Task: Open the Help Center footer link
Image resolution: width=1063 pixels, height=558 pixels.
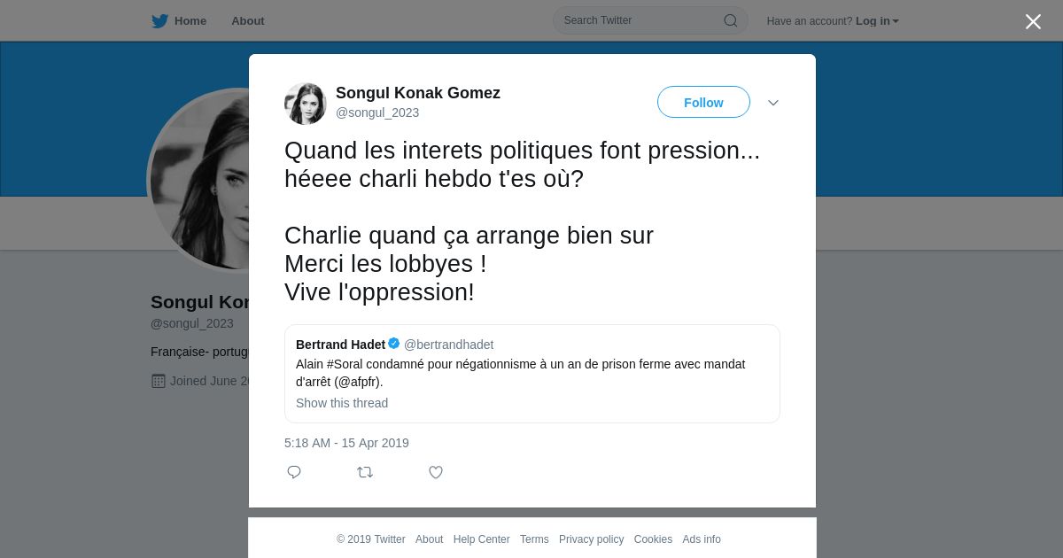Action: pyautogui.click(x=481, y=539)
